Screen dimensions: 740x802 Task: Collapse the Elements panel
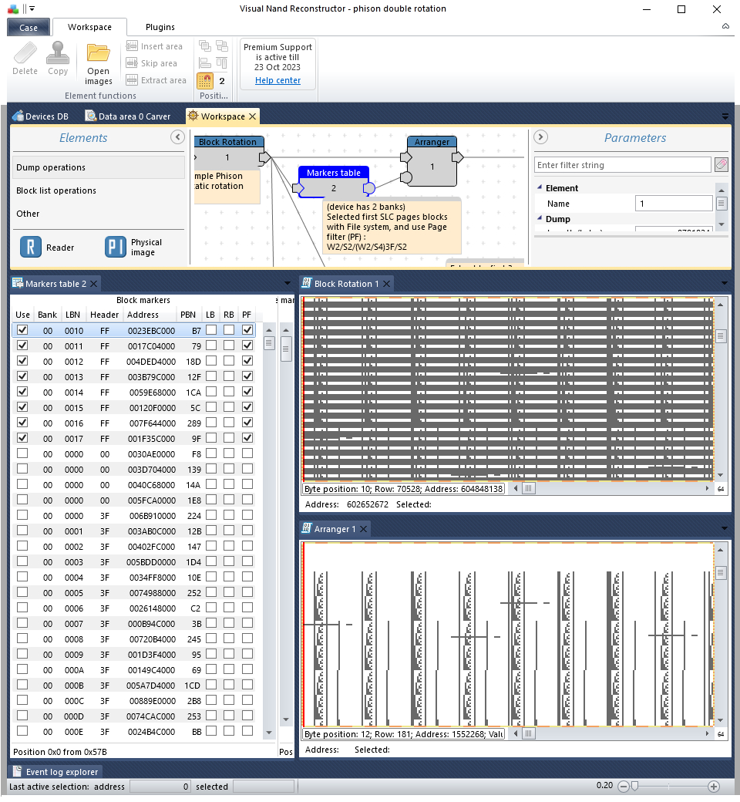(177, 137)
